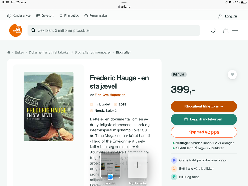Click the home breadcrumb icon
The height and width of the screenshot is (186, 248).
point(9,52)
